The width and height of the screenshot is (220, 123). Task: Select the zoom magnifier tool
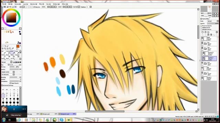click(5, 49)
